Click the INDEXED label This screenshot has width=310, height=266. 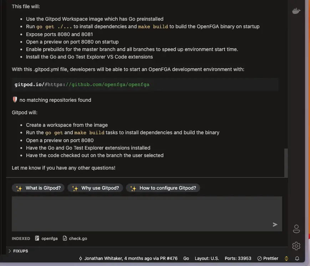[x=21, y=239]
